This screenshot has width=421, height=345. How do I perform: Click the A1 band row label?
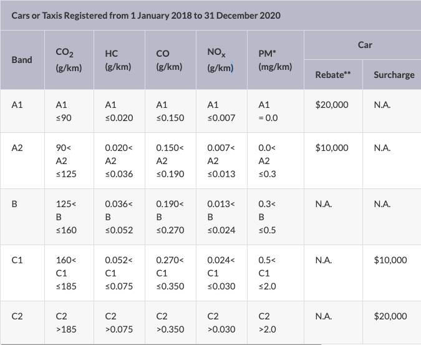click(17, 105)
